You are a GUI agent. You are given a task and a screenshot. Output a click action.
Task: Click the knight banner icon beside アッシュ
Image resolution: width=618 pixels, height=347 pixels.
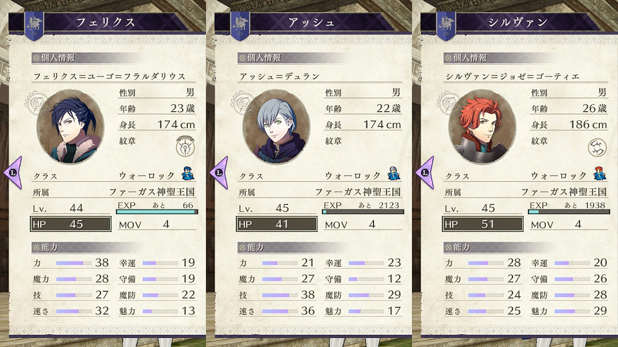pyautogui.click(x=240, y=26)
